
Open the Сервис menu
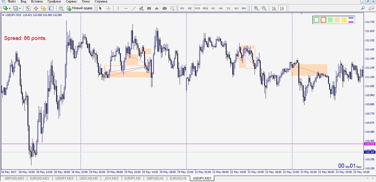(x=71, y=2)
